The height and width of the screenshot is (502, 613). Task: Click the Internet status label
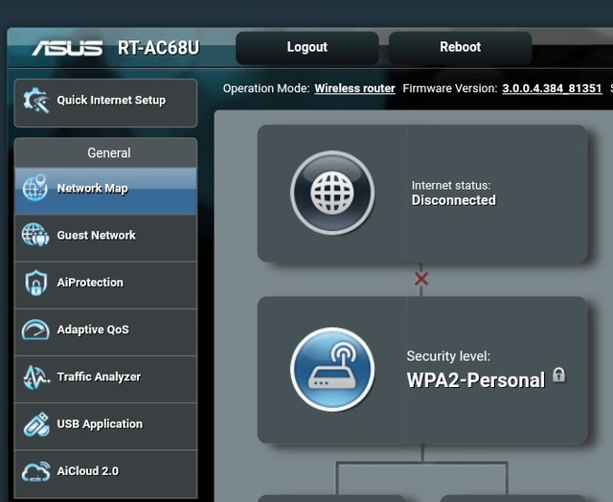(x=451, y=185)
